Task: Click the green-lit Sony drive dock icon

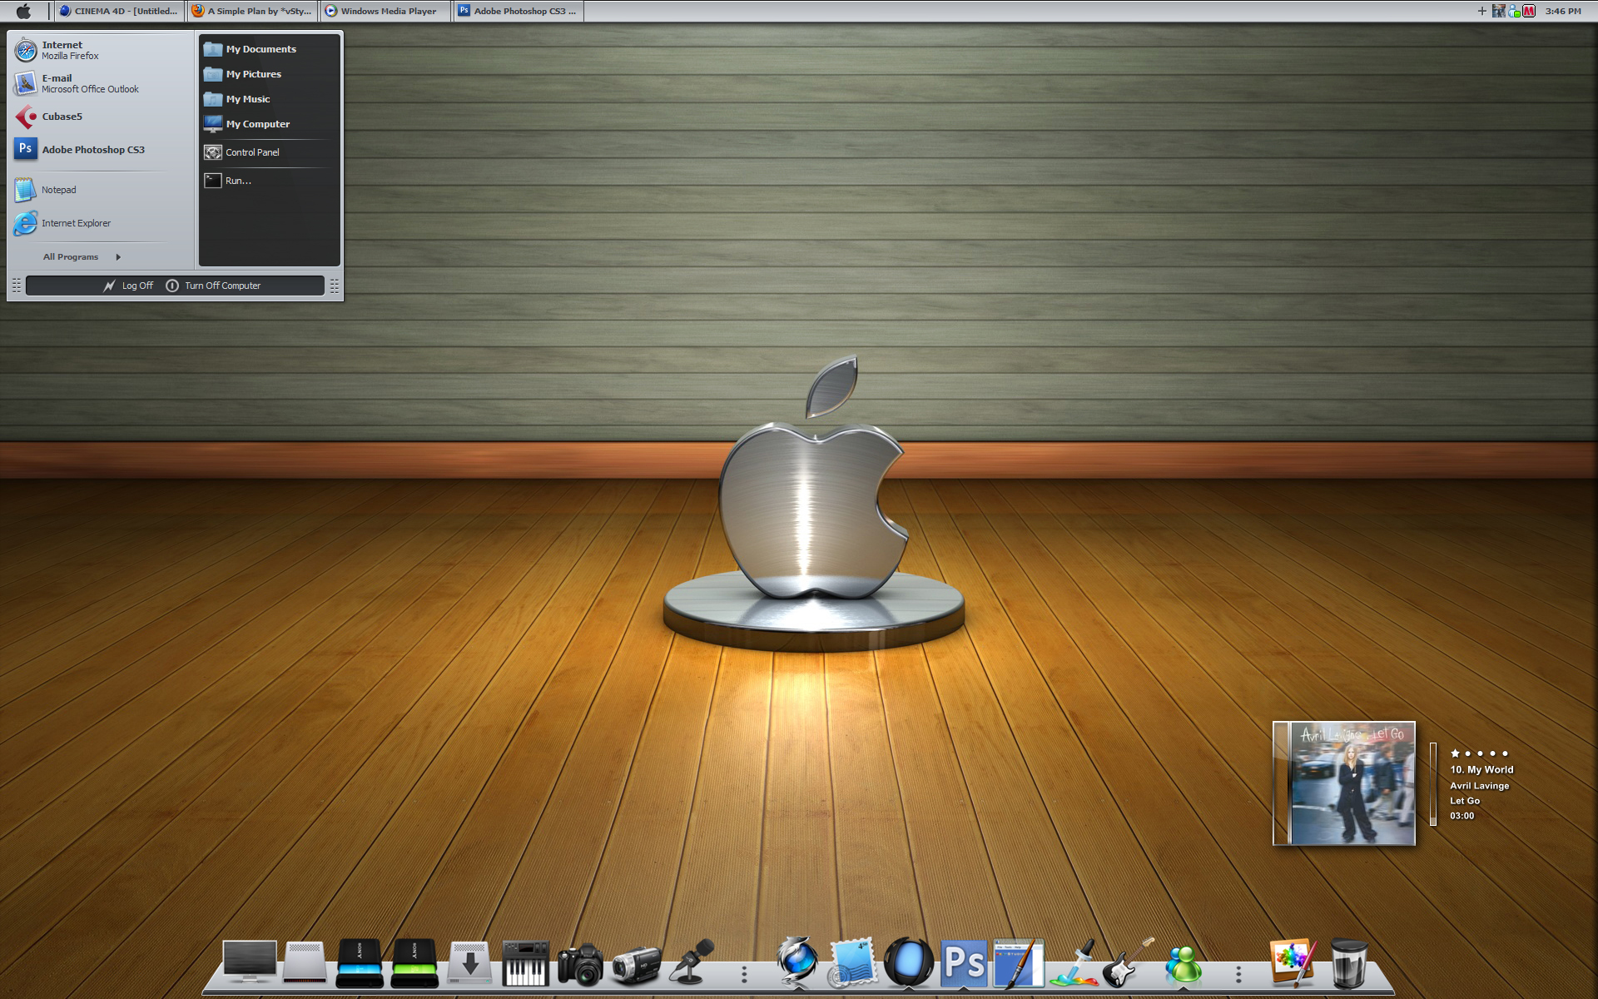Action: coord(414,962)
